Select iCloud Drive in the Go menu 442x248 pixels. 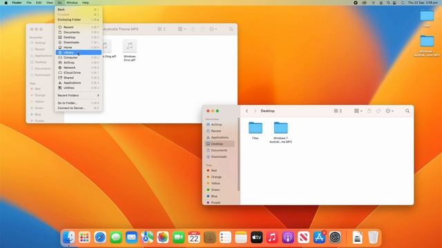point(78,73)
